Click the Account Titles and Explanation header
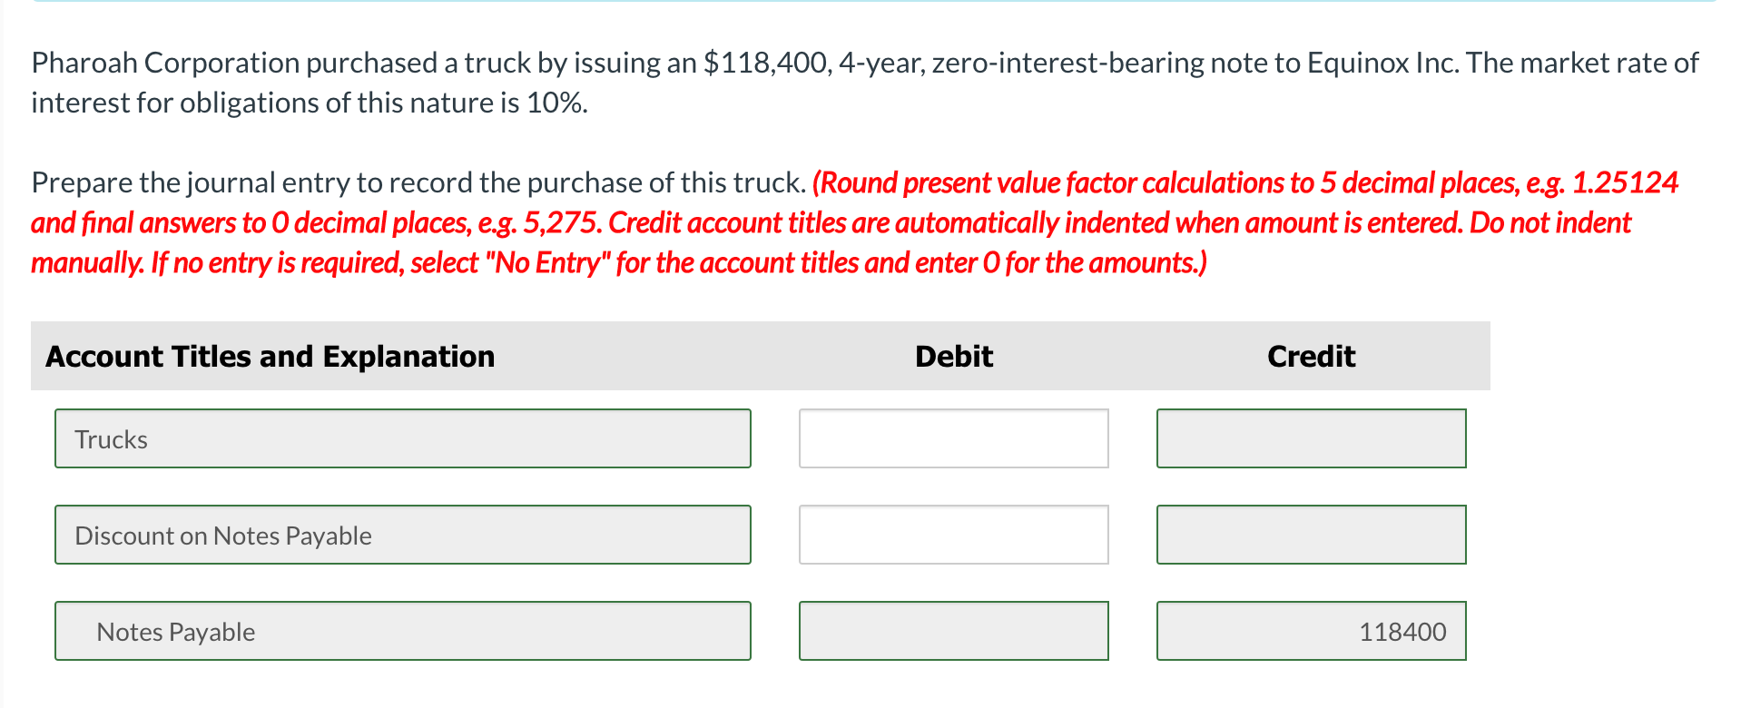The image size is (1741, 708). point(270,356)
